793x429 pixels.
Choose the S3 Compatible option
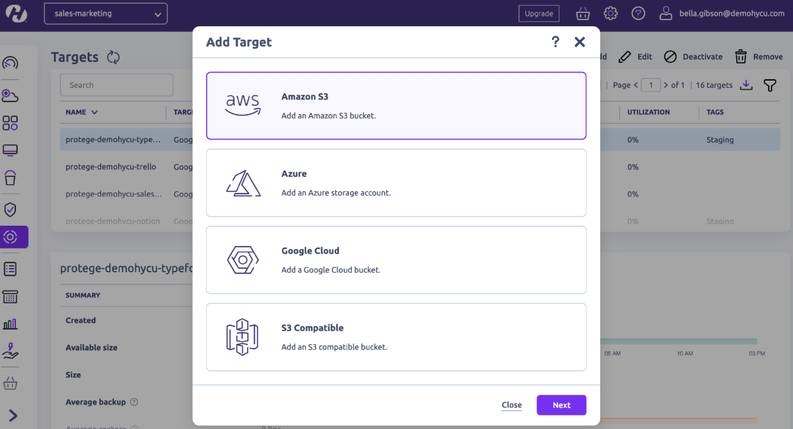396,337
